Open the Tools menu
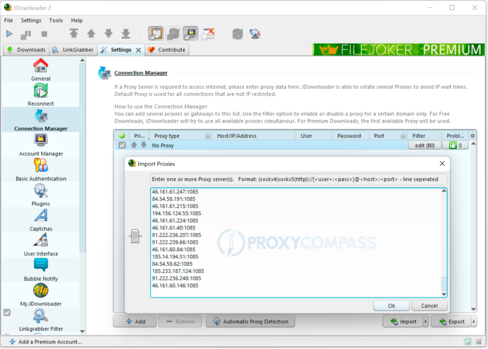 point(56,20)
